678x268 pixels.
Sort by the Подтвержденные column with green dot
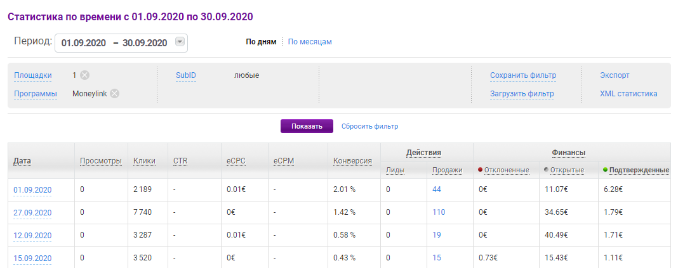[639, 170]
